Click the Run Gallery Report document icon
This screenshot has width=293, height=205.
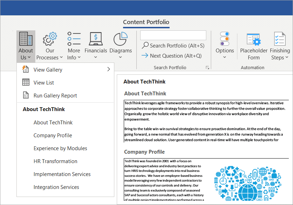pyautogui.click(x=26, y=95)
